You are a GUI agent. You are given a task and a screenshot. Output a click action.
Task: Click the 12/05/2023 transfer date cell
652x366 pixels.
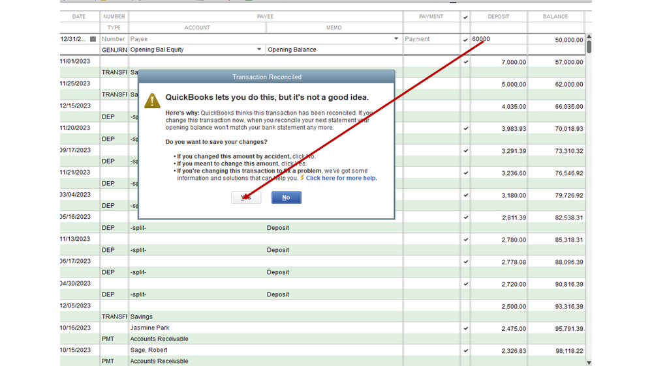[x=75, y=306]
